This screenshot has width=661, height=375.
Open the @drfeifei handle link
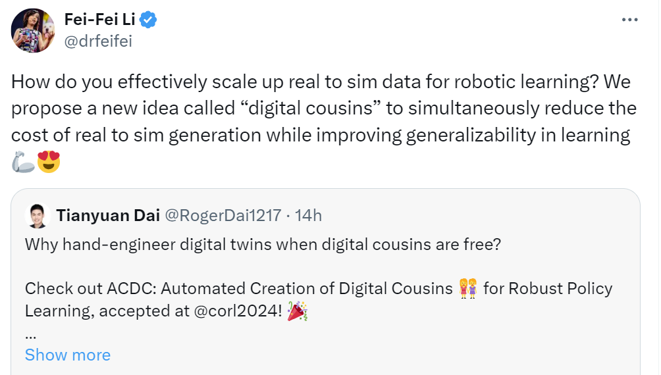click(x=97, y=41)
